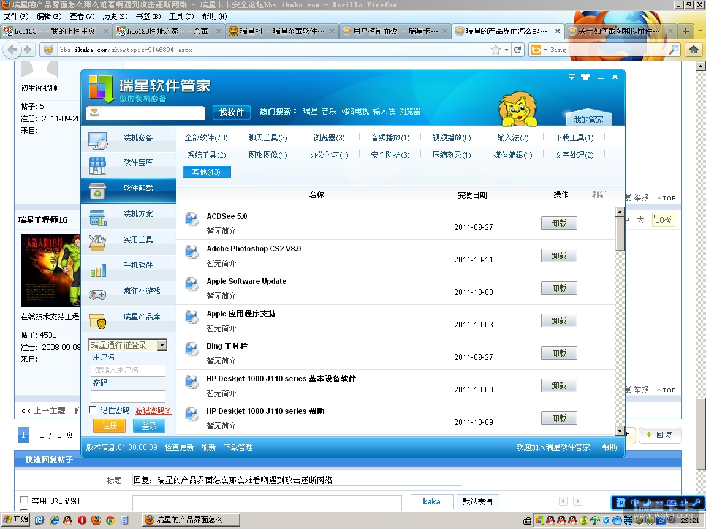This screenshot has width=706, height=529.
Task: Select the 全部软件(70) category
Action: [206, 138]
